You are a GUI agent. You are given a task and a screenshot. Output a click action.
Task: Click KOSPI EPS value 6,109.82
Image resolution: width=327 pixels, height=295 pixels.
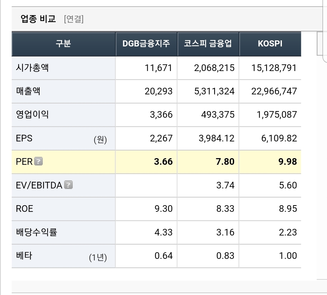coord(279,138)
